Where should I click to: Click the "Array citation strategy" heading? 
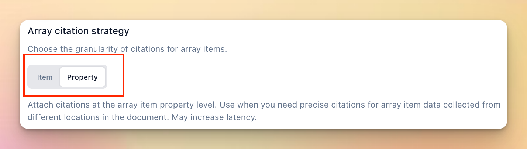pos(78,31)
